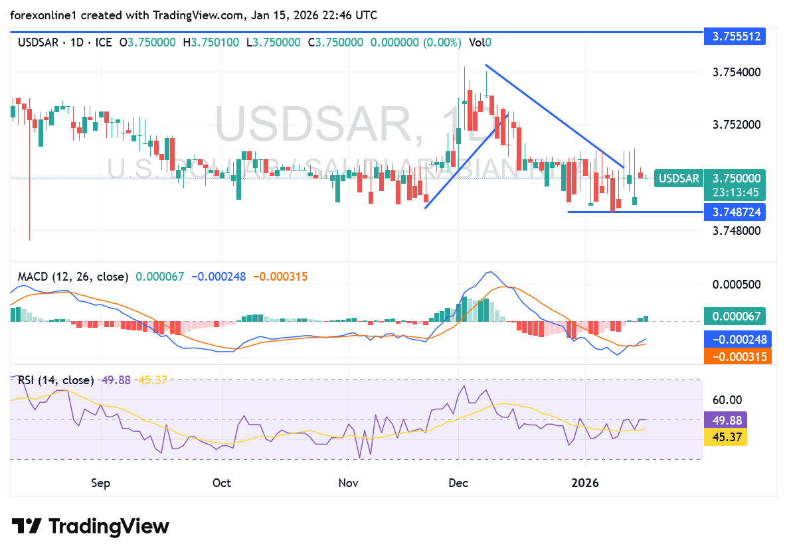Image resolution: width=787 pixels, height=556 pixels.
Task: Click the blue MACD line label -0.000248
Action: tap(737, 339)
